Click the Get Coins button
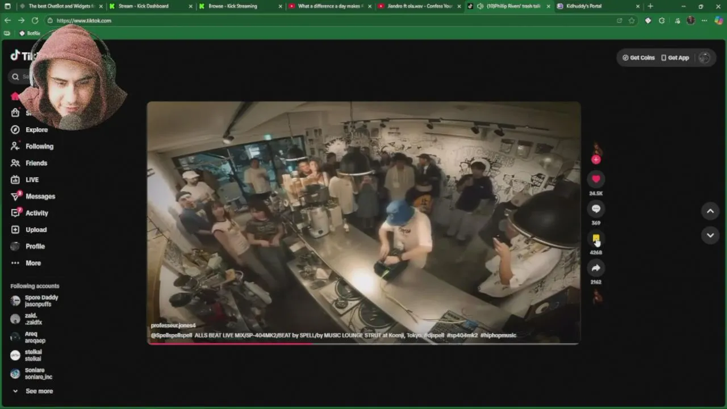This screenshot has height=409, width=727. (x=638, y=57)
